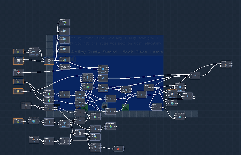Select the Mailbox node at the bottom left
The image size is (241, 155).
tap(34, 140)
